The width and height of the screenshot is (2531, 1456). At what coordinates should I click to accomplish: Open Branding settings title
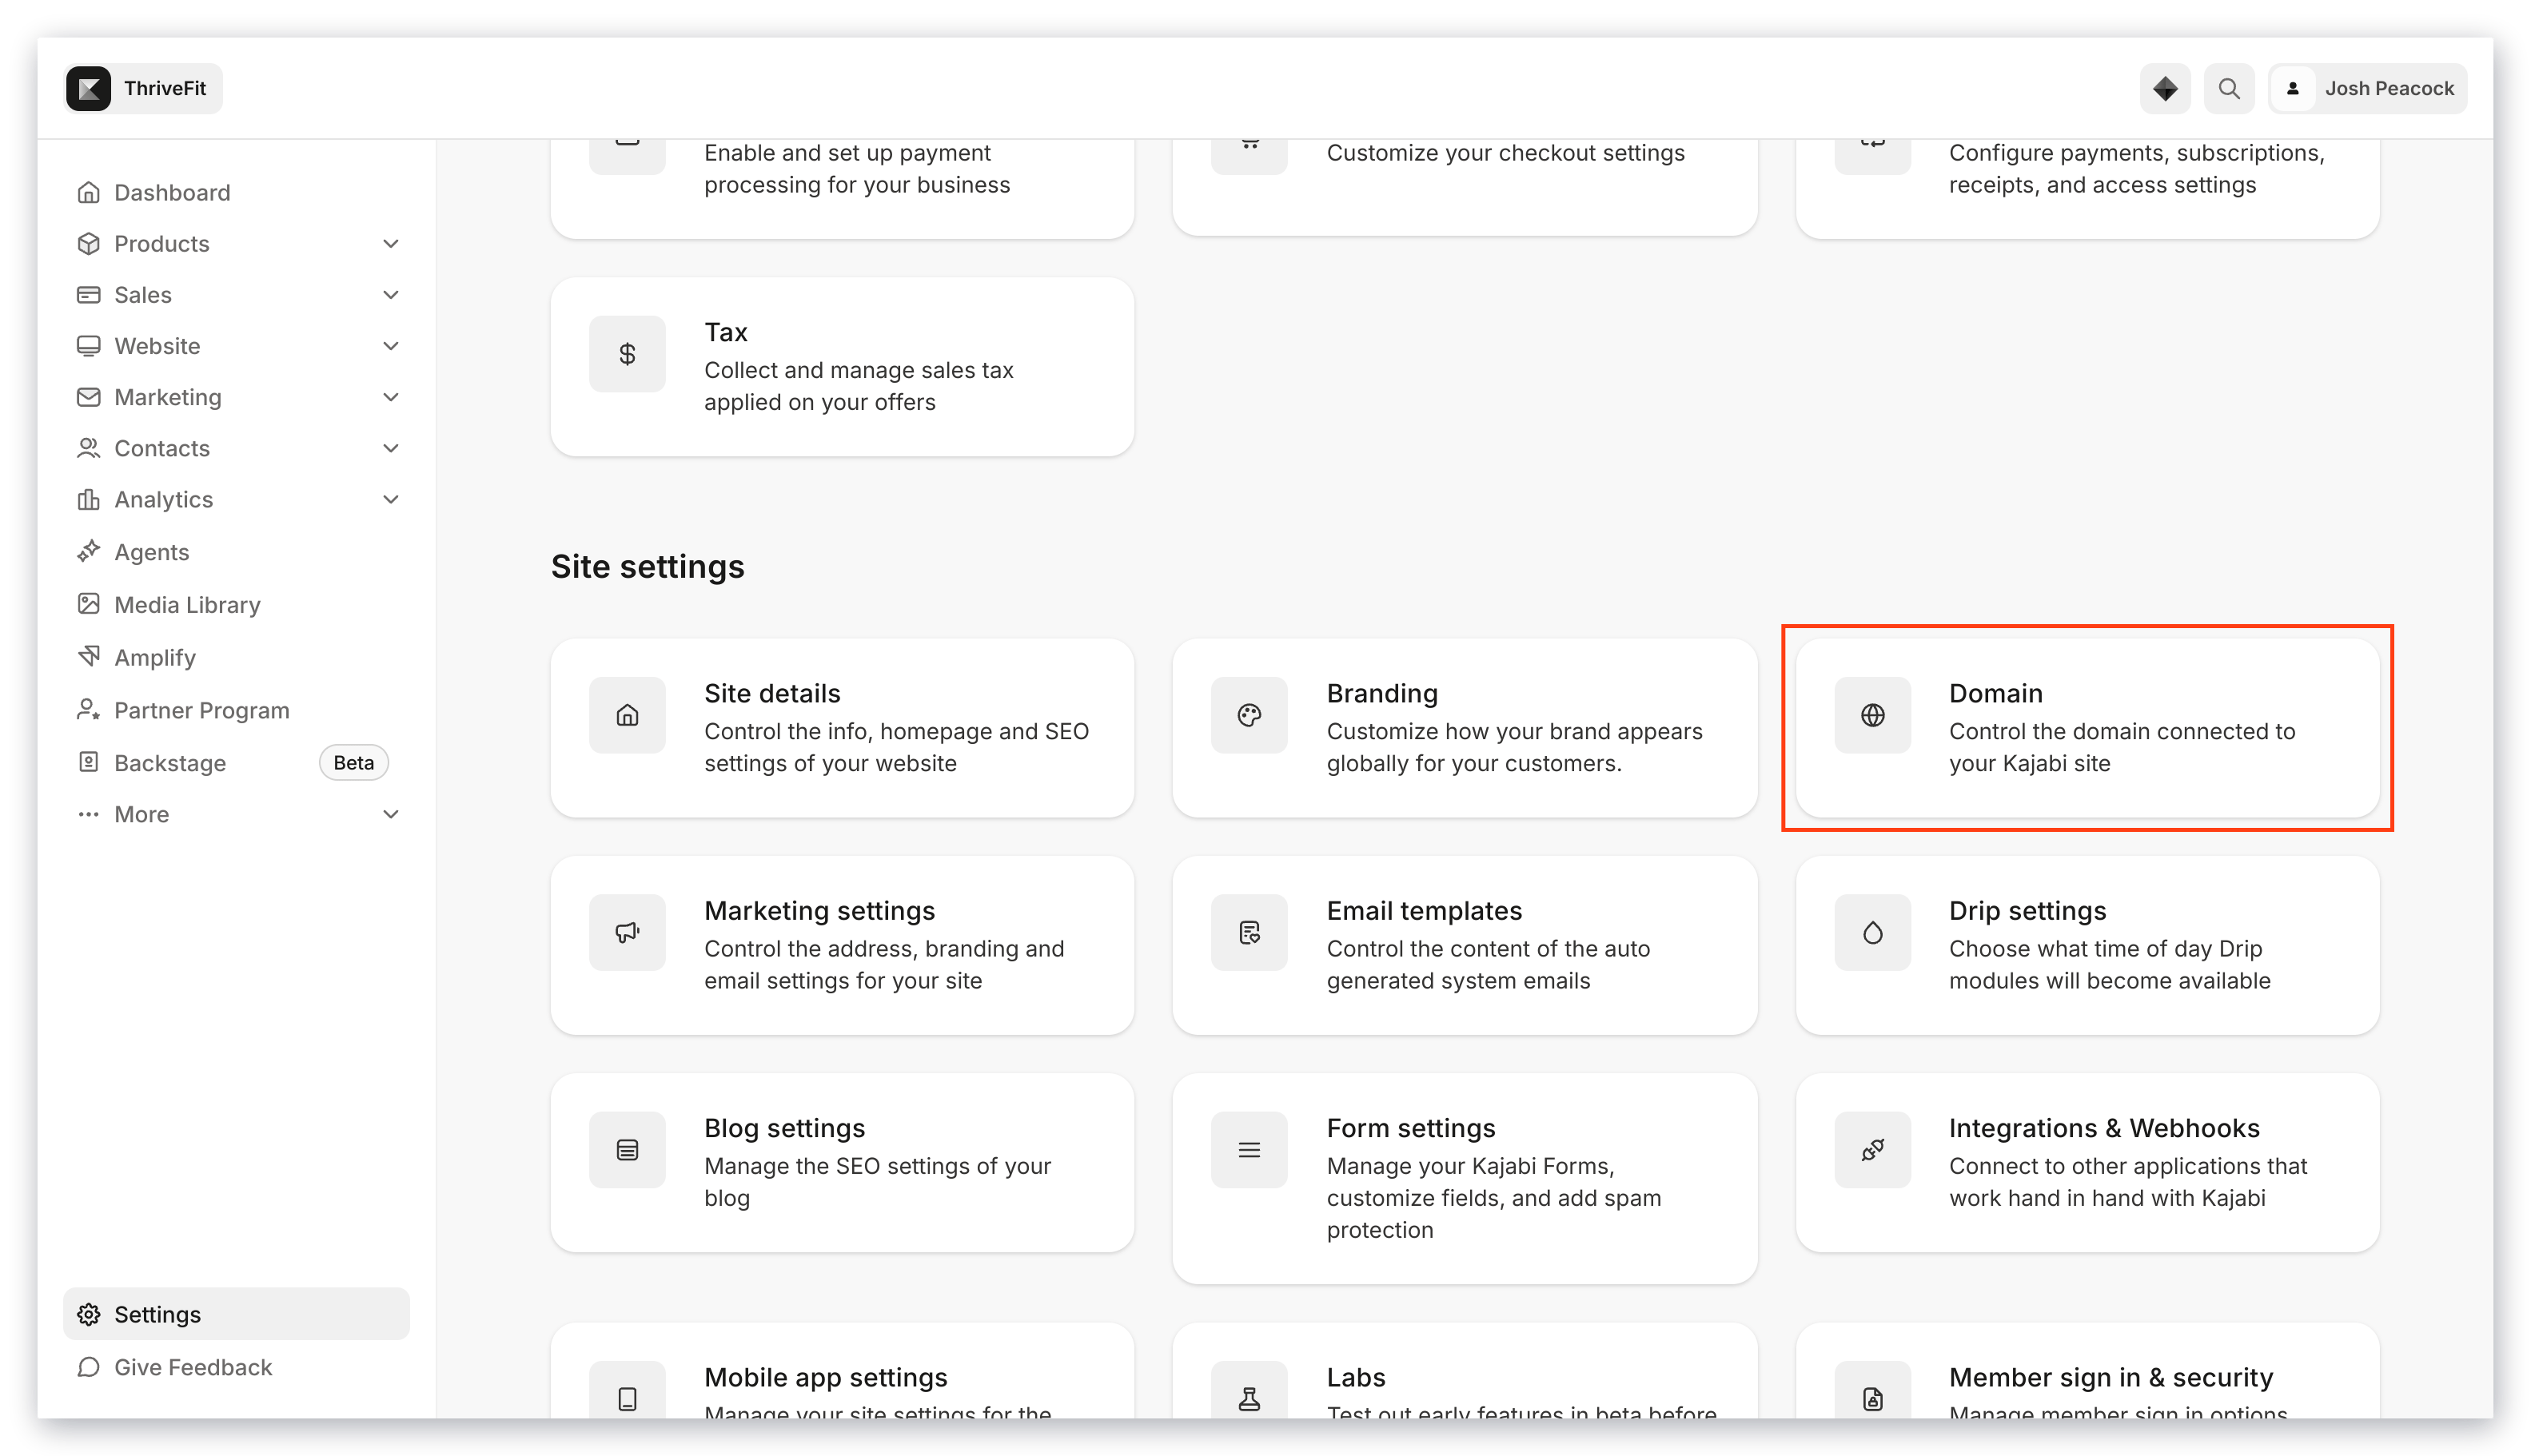[x=1381, y=693]
